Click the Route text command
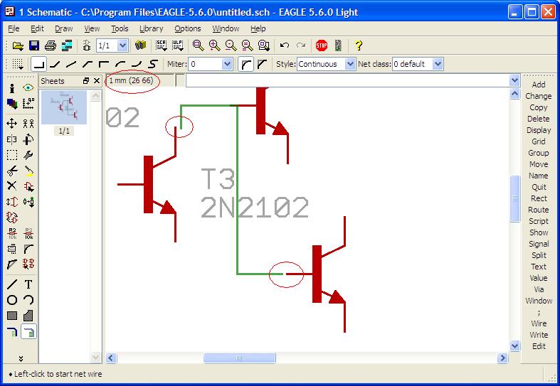The image size is (560, 386). (x=538, y=210)
